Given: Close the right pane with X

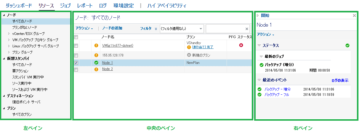Looking at the screenshot, I should pos(354,16).
